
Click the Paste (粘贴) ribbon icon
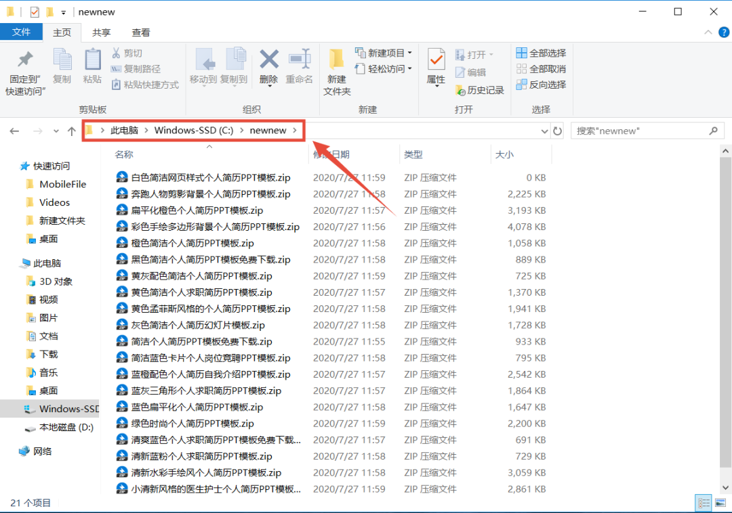[x=92, y=60]
